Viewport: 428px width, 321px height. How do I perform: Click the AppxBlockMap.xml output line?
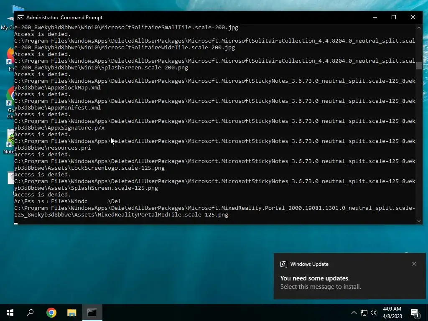click(x=58, y=88)
